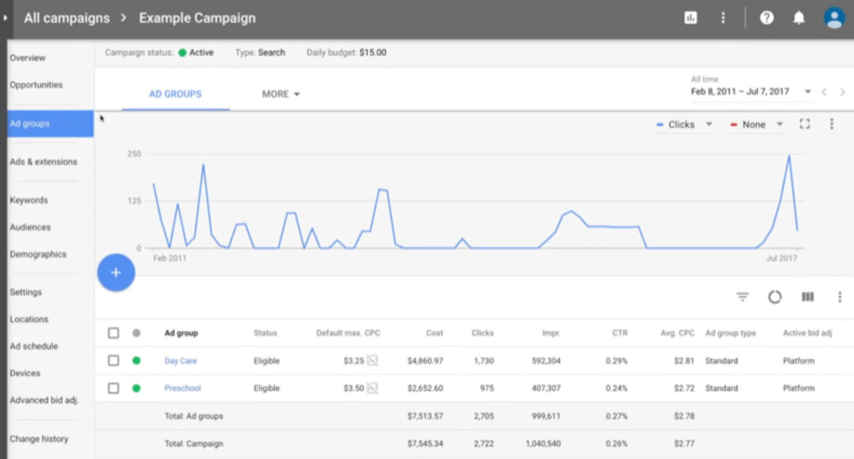854x459 pixels.
Task: Open the top bar three-dot menu
Action: tap(723, 18)
